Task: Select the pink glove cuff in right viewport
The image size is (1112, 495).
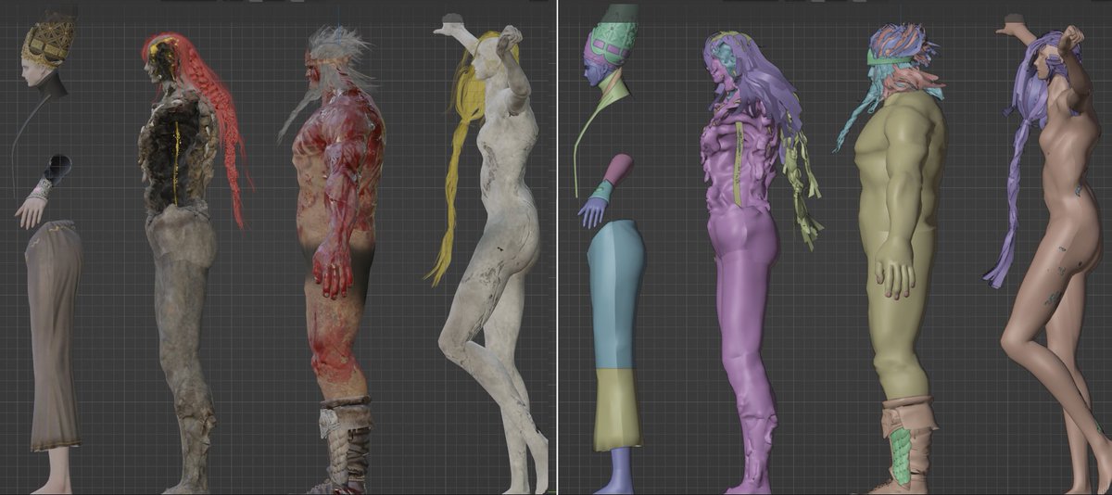Action: pos(616,171)
